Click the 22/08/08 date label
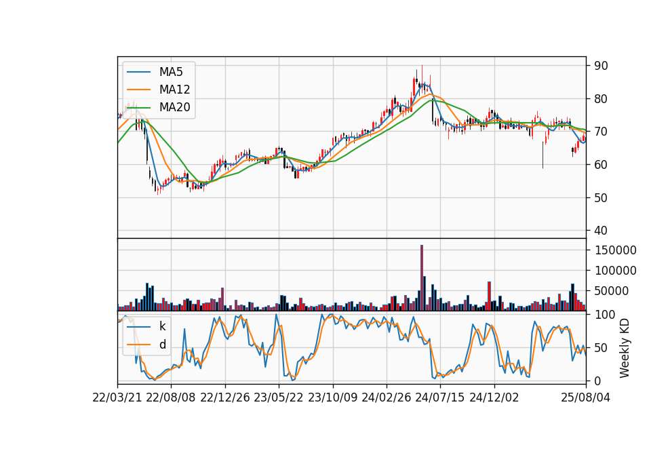The image size is (651, 468). (171, 397)
